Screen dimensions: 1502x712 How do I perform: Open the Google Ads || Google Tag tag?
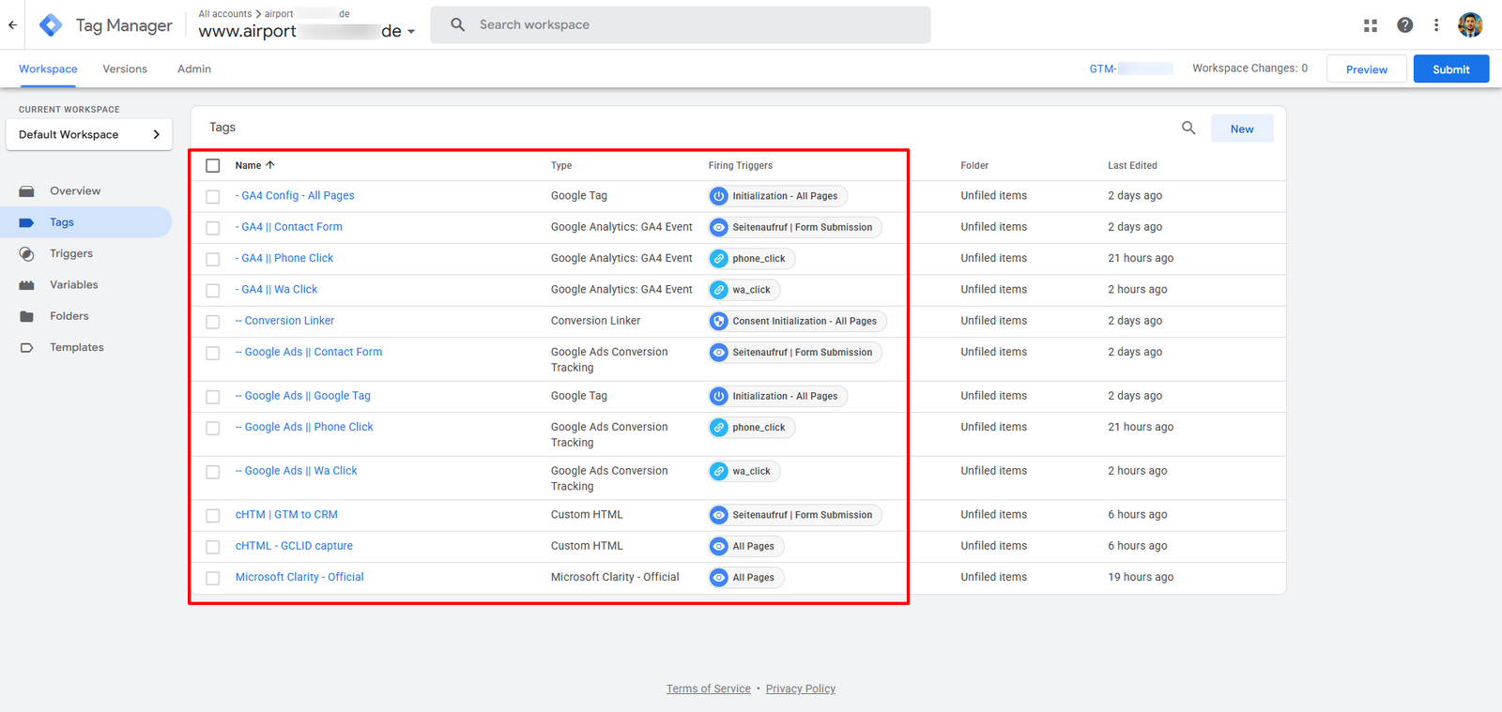[303, 396]
